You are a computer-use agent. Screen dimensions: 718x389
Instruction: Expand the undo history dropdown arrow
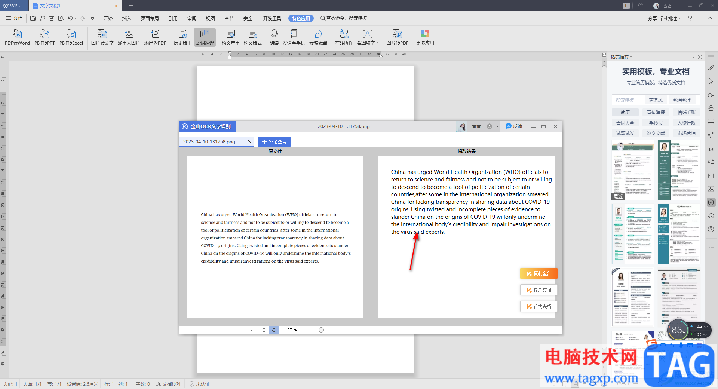click(x=76, y=18)
